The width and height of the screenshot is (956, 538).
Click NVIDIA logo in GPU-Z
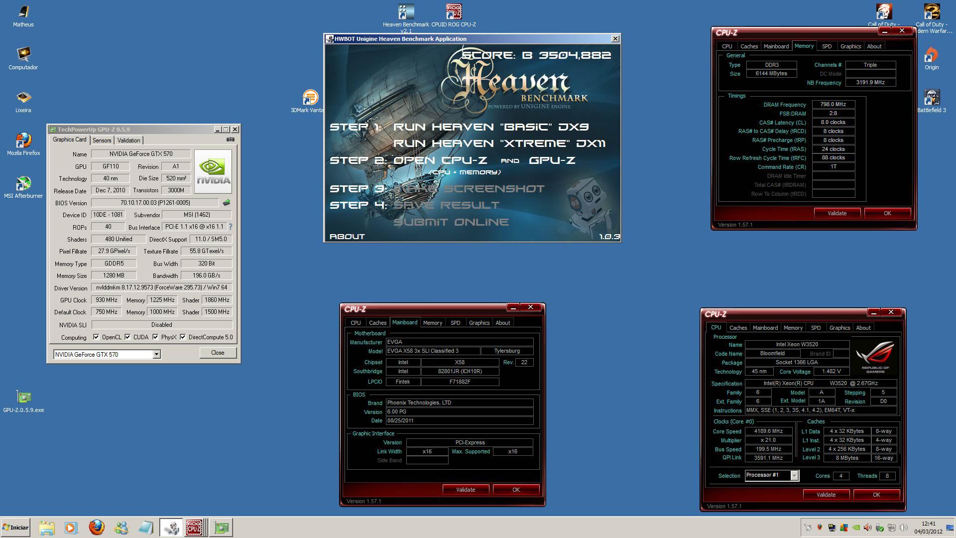[x=213, y=171]
